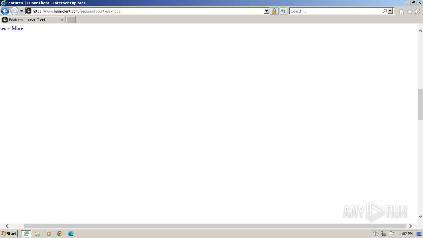Follow the 'tes + More' link
The image size is (423, 238).
point(12,28)
